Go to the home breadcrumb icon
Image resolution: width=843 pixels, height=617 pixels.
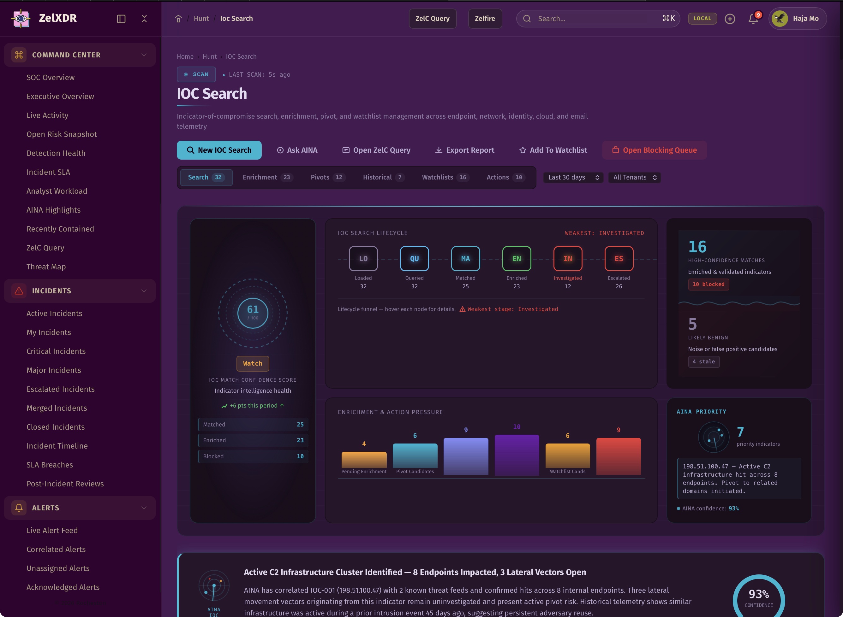[178, 19]
